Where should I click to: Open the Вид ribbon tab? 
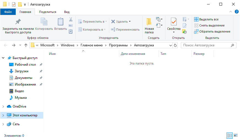point(67,12)
